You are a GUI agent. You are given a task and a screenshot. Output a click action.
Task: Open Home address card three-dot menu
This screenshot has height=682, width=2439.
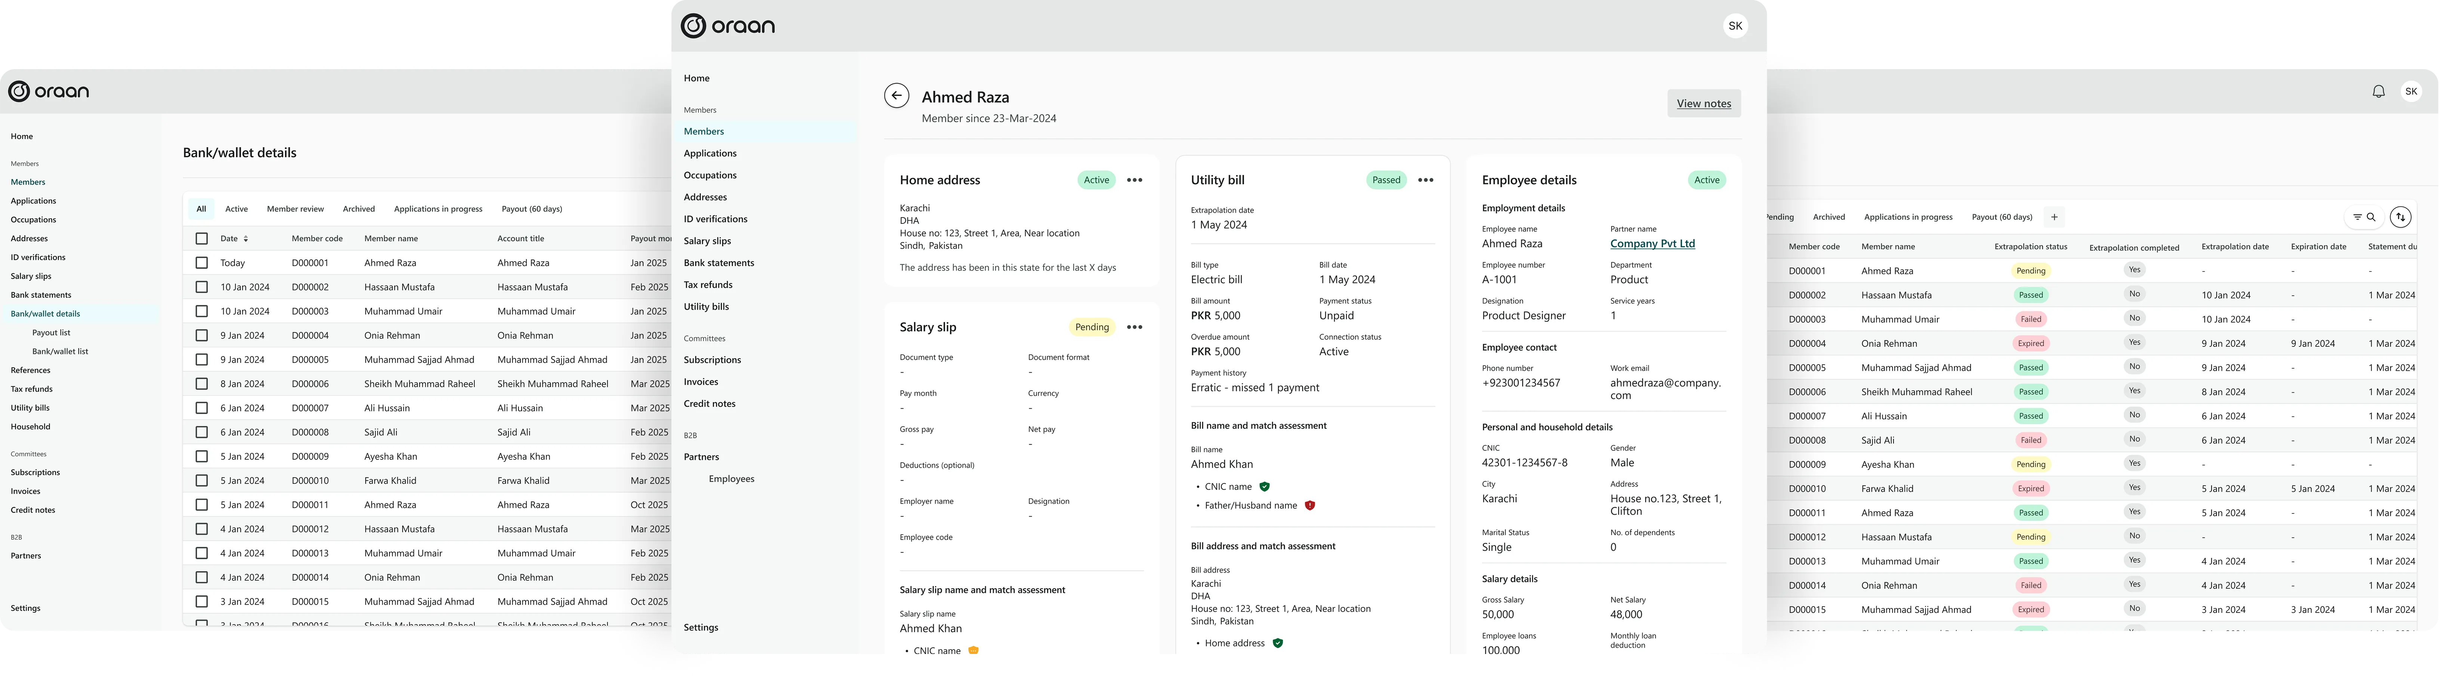click(x=1134, y=180)
